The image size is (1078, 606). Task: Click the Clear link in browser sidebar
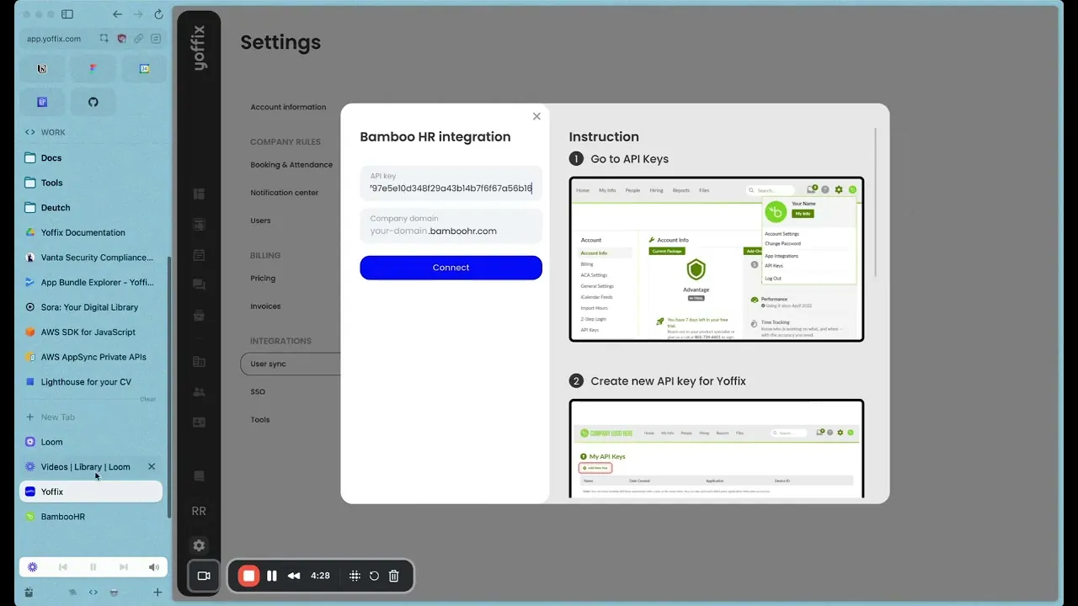tap(147, 400)
